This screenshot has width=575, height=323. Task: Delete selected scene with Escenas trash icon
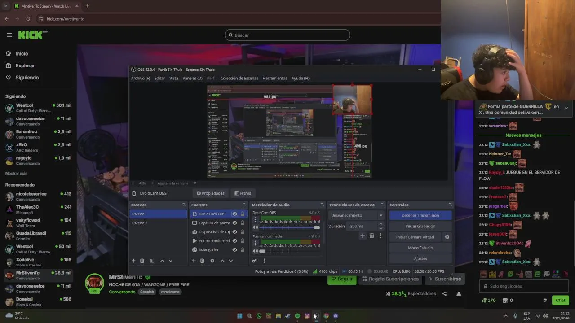point(142,261)
